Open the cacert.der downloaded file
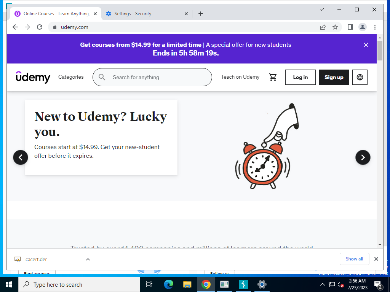Viewport: 390px width, 292px height. pos(36,259)
